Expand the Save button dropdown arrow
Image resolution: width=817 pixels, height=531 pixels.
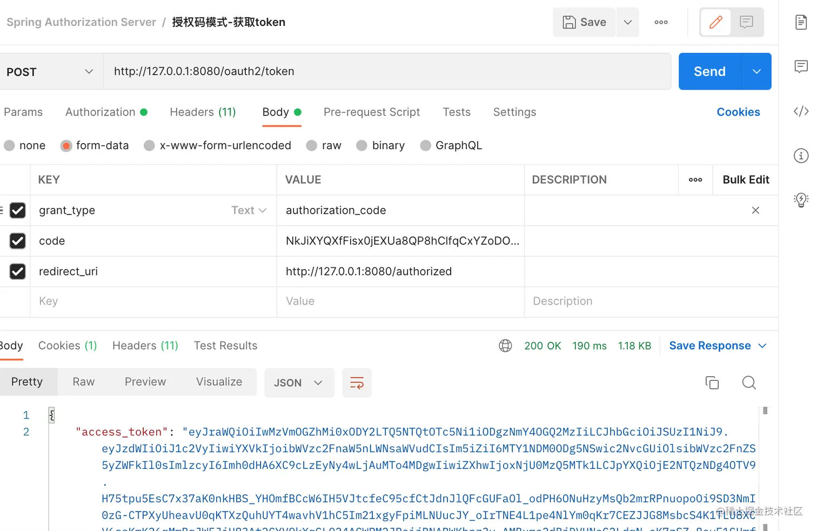pos(628,22)
